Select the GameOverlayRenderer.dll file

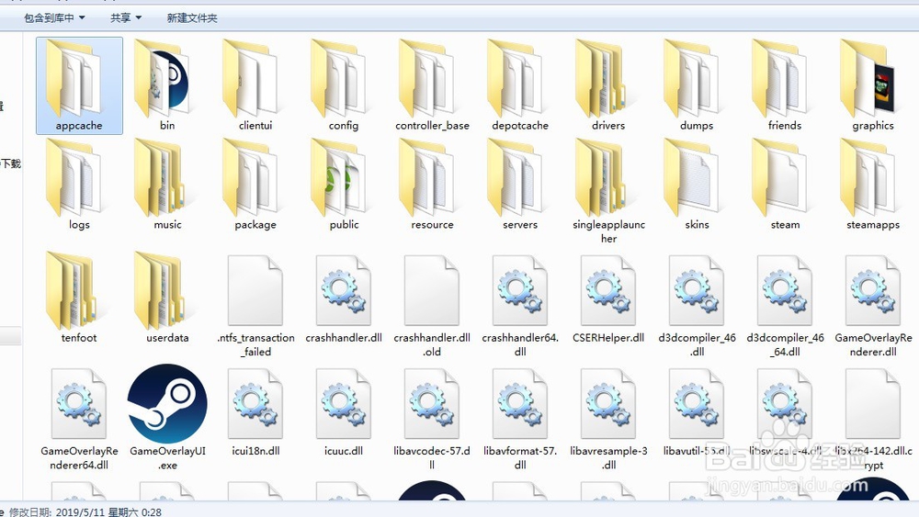(x=873, y=305)
